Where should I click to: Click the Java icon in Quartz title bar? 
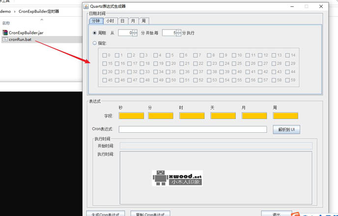point(86,6)
